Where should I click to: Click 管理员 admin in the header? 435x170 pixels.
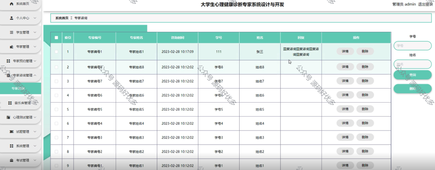(404, 4)
